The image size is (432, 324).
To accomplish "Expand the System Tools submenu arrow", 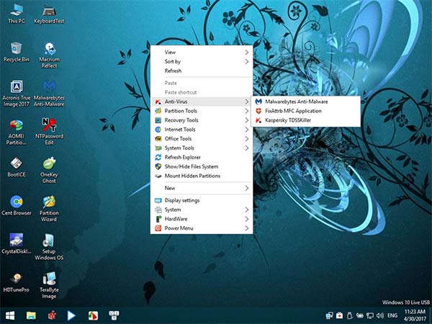I will (x=246, y=148).
